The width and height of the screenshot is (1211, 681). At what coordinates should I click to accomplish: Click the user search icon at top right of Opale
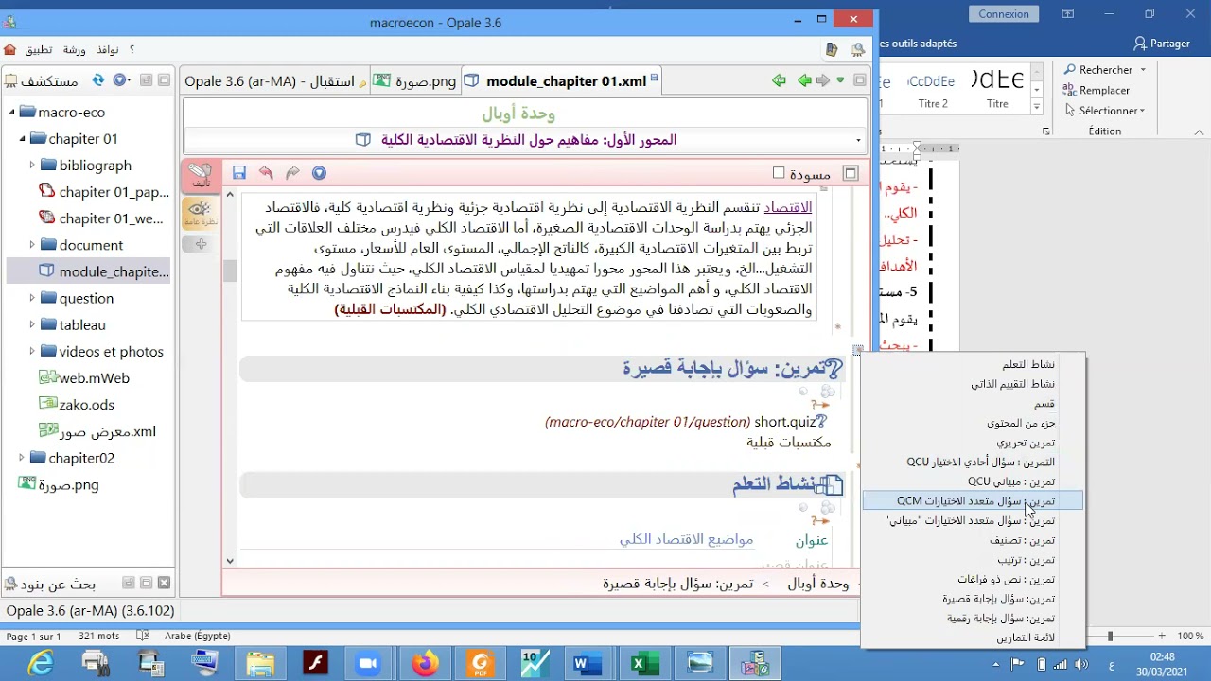(x=858, y=49)
